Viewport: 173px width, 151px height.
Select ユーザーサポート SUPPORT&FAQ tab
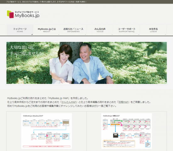[x=126, y=30]
